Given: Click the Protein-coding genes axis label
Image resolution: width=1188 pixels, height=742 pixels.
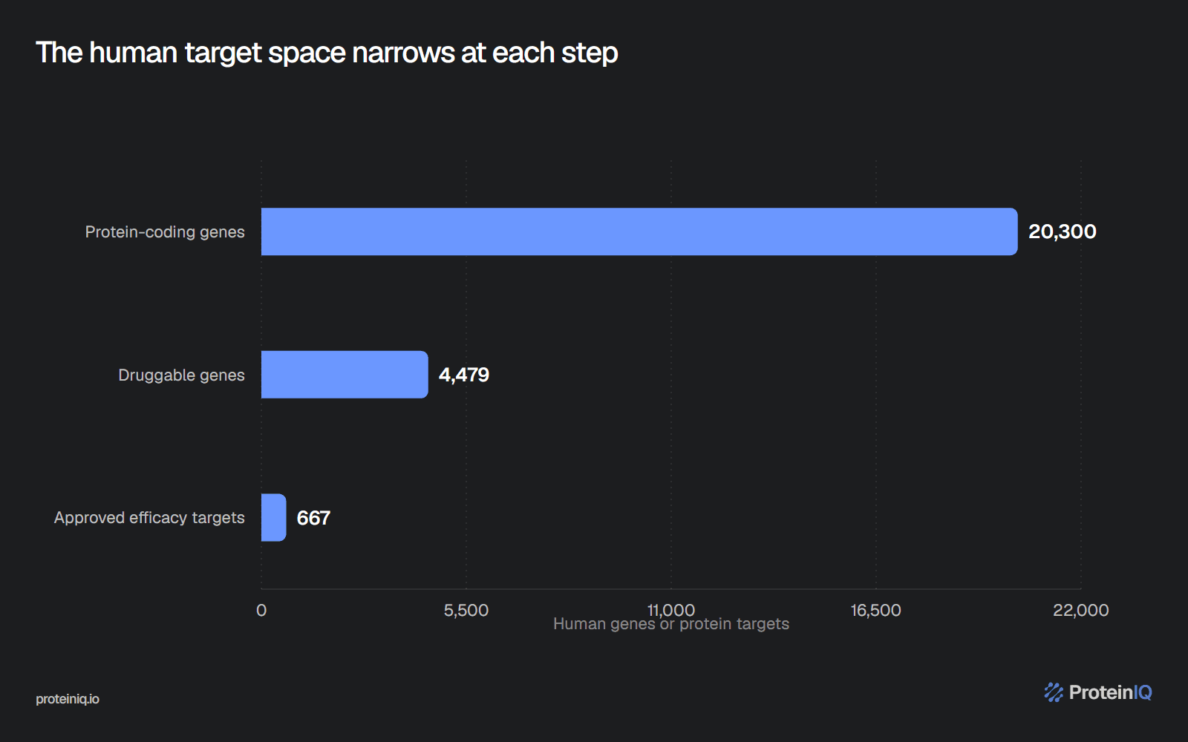Looking at the screenshot, I should pos(165,232).
